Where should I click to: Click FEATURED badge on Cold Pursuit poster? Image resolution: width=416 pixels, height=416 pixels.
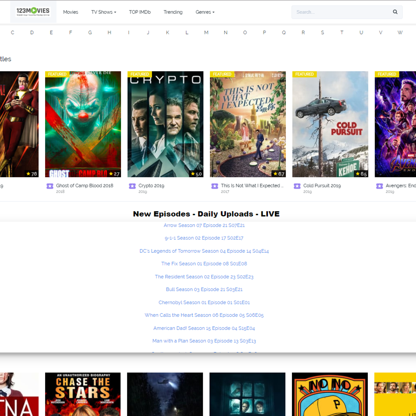(x=304, y=74)
